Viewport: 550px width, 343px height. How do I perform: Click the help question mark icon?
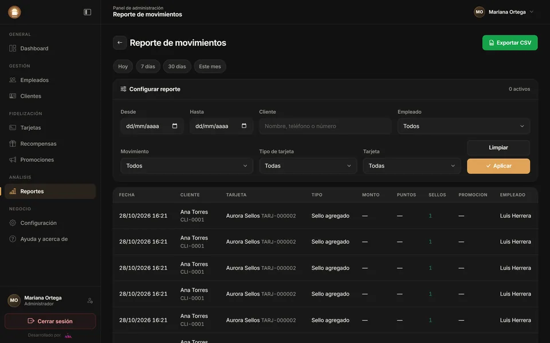tap(13, 239)
